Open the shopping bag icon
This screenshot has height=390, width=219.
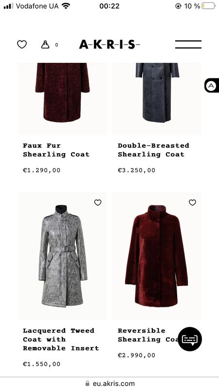45,44
